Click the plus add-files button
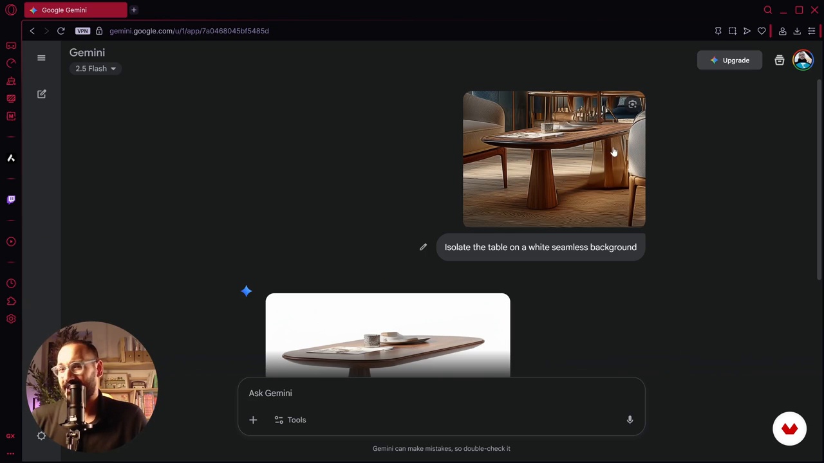824x463 pixels. [253, 420]
